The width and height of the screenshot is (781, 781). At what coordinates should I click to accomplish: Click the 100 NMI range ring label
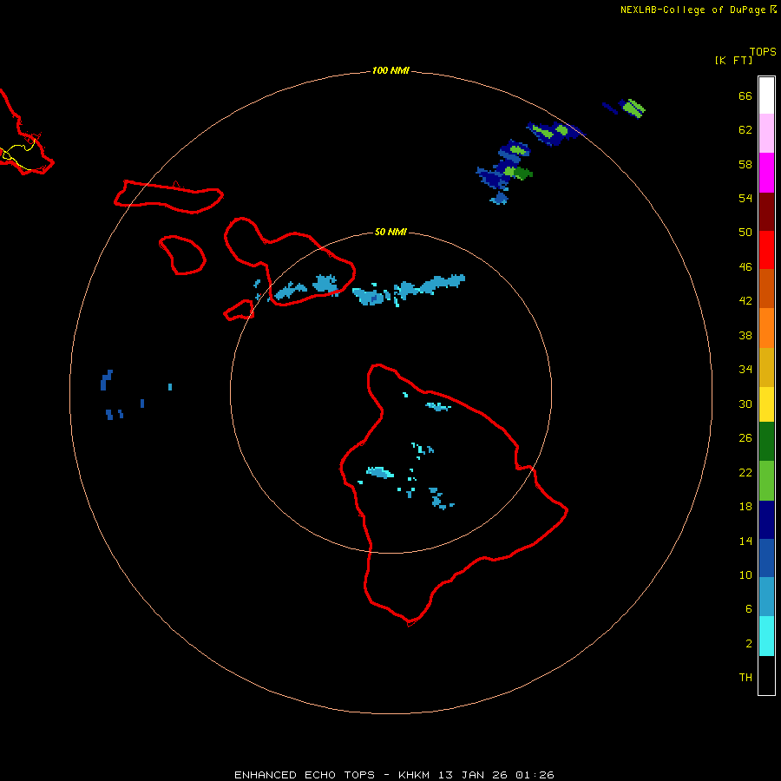(390, 71)
